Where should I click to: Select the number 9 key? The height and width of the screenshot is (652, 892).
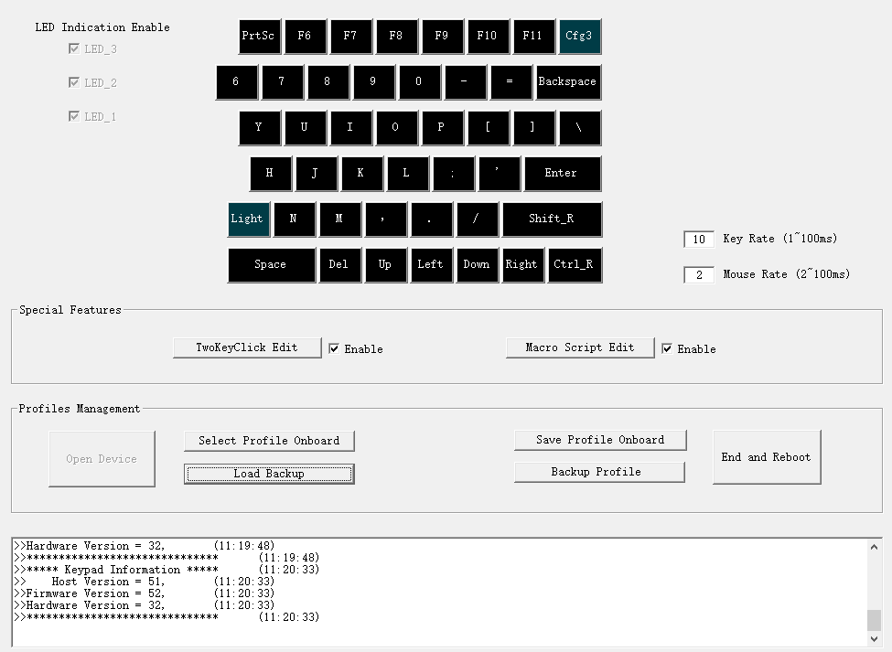pyautogui.click(x=374, y=82)
